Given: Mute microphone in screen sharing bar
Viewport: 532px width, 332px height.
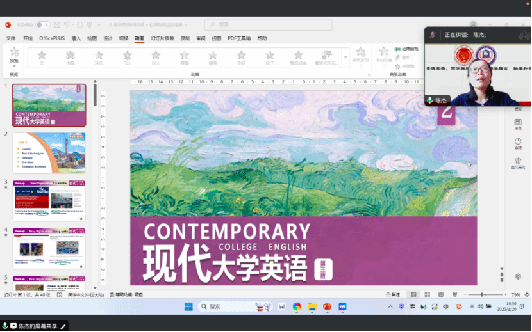Looking at the screenshot, I should click(x=5, y=326).
